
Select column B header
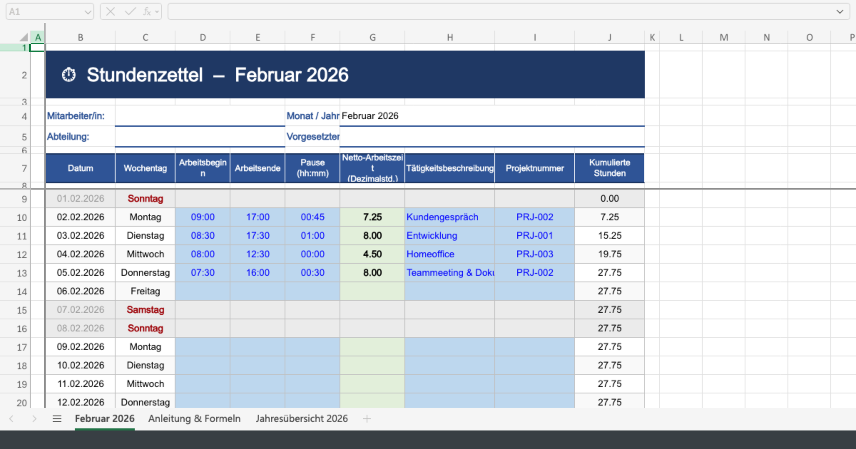80,37
